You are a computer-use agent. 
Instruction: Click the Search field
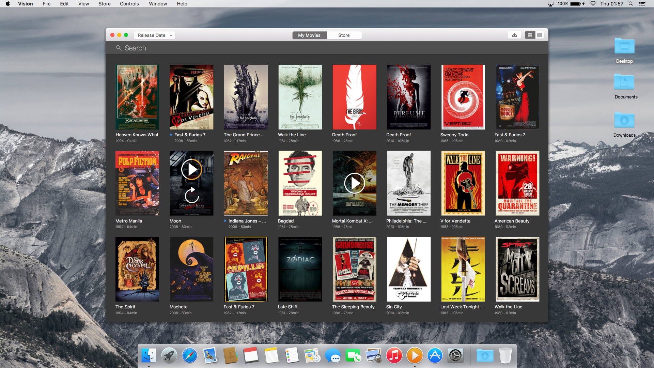327,48
